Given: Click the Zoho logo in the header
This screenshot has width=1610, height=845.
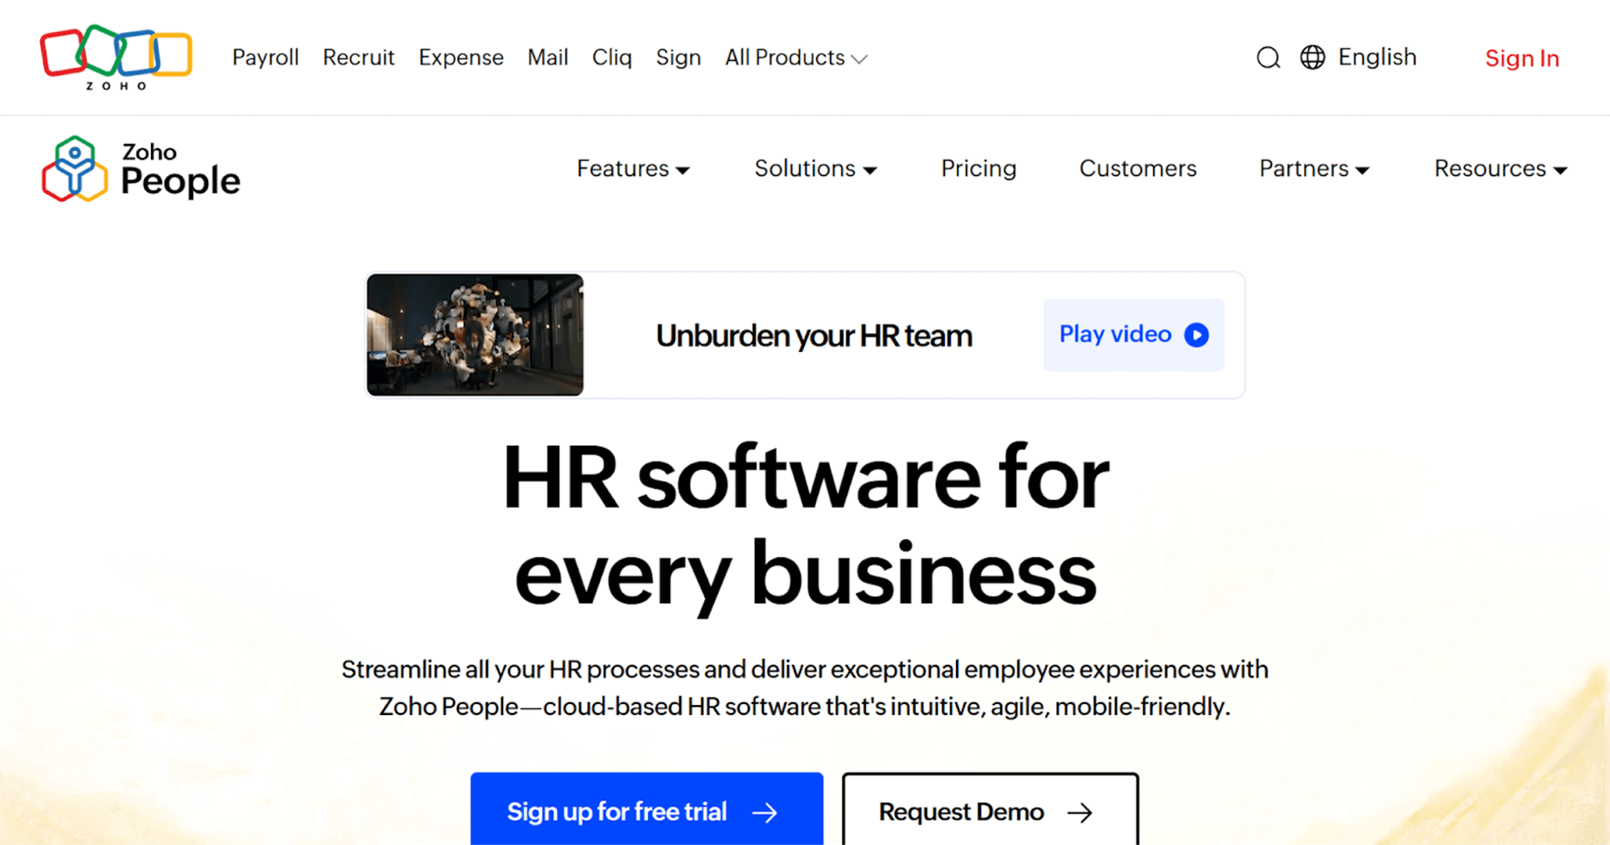Looking at the screenshot, I should click(117, 57).
